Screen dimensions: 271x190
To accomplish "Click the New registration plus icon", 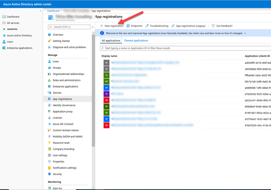I will [x=102, y=26].
